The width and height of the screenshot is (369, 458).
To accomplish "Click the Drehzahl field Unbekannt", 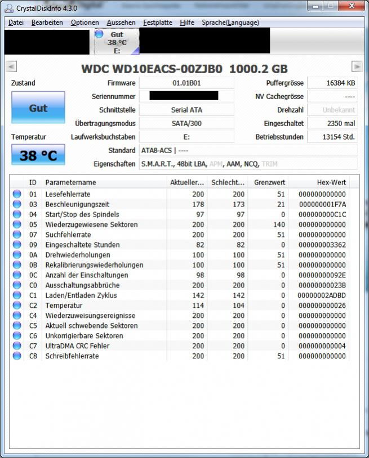I will tap(332, 110).
